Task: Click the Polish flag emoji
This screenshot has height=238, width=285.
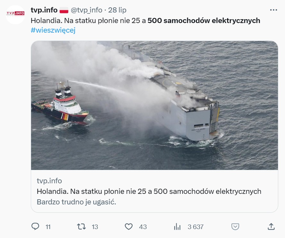Action: pos(64,10)
